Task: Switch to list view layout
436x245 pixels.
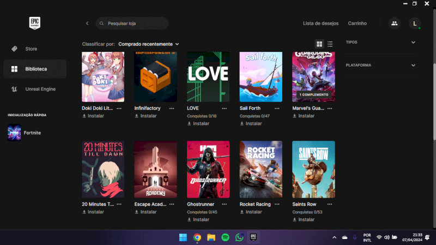Action: 330,44
